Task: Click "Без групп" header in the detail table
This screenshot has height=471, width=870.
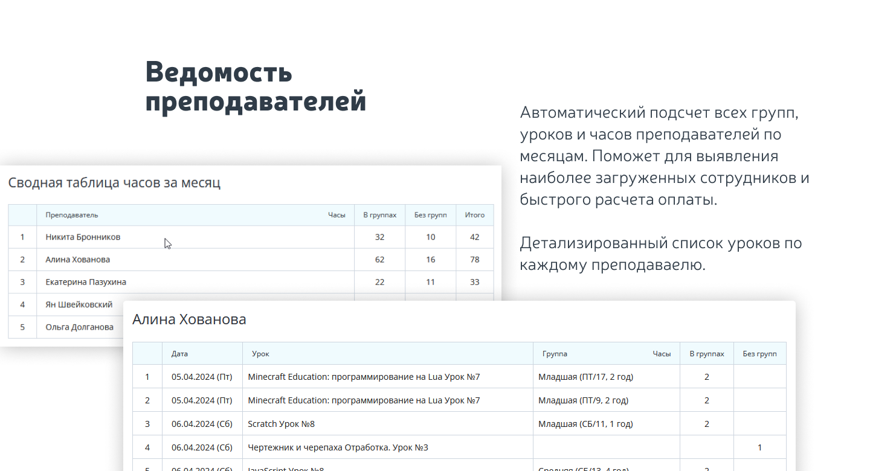Action: click(760, 354)
